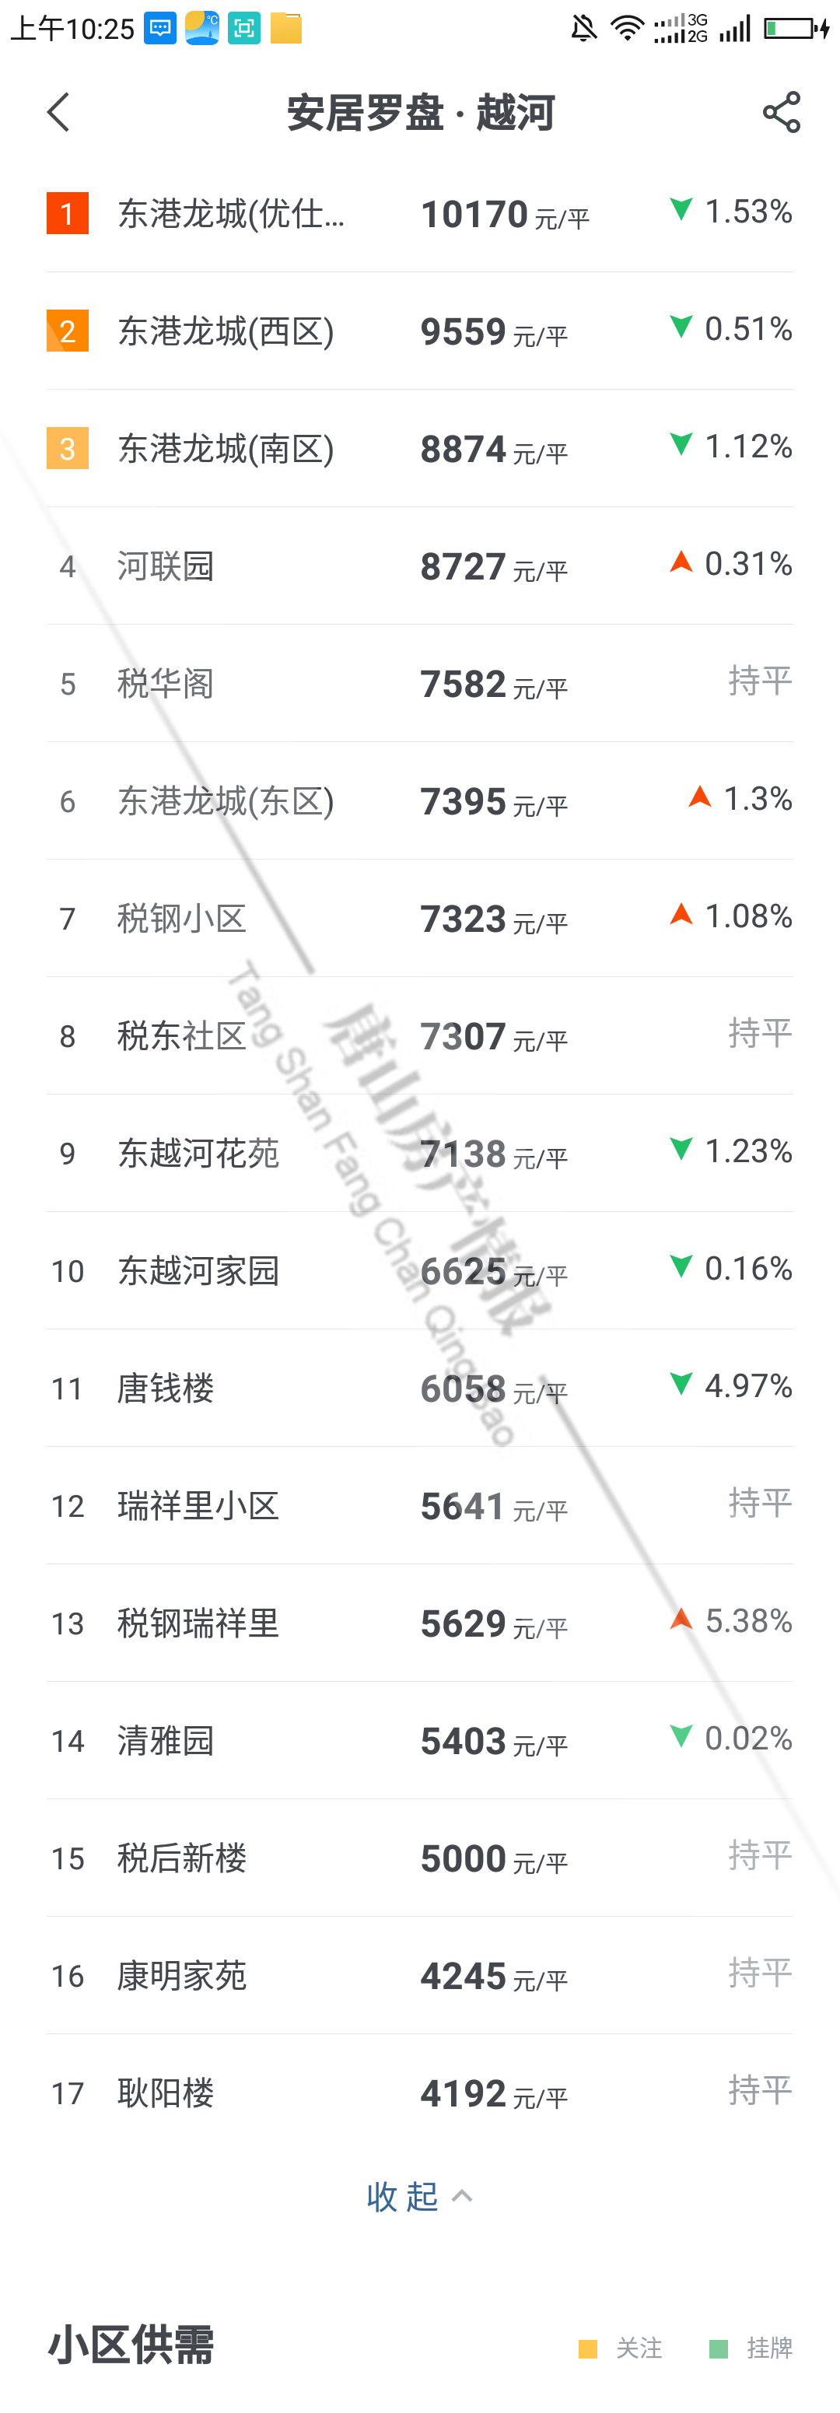This screenshot has height=2413, width=840.
Task: Select the 唐钱楼 row
Action: point(166,1389)
